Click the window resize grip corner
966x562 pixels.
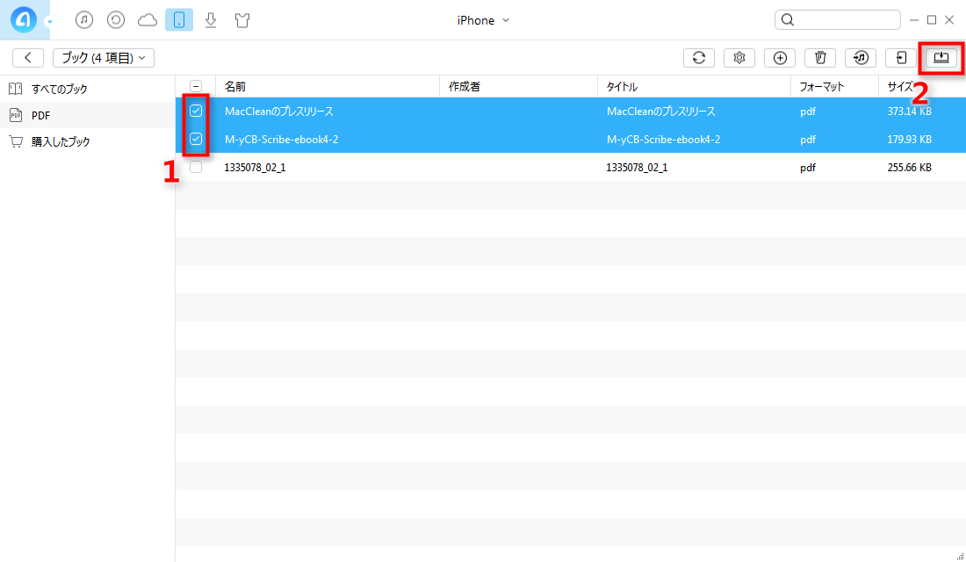(x=960, y=557)
